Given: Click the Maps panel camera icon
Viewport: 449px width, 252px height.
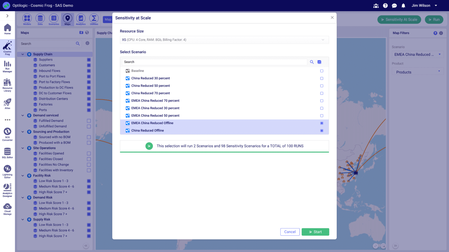Looking at the screenshot, I should (x=81, y=32).
